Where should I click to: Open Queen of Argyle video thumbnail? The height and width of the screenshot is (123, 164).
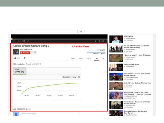(116, 58)
